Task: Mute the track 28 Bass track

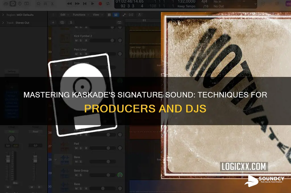Action: 76,162
